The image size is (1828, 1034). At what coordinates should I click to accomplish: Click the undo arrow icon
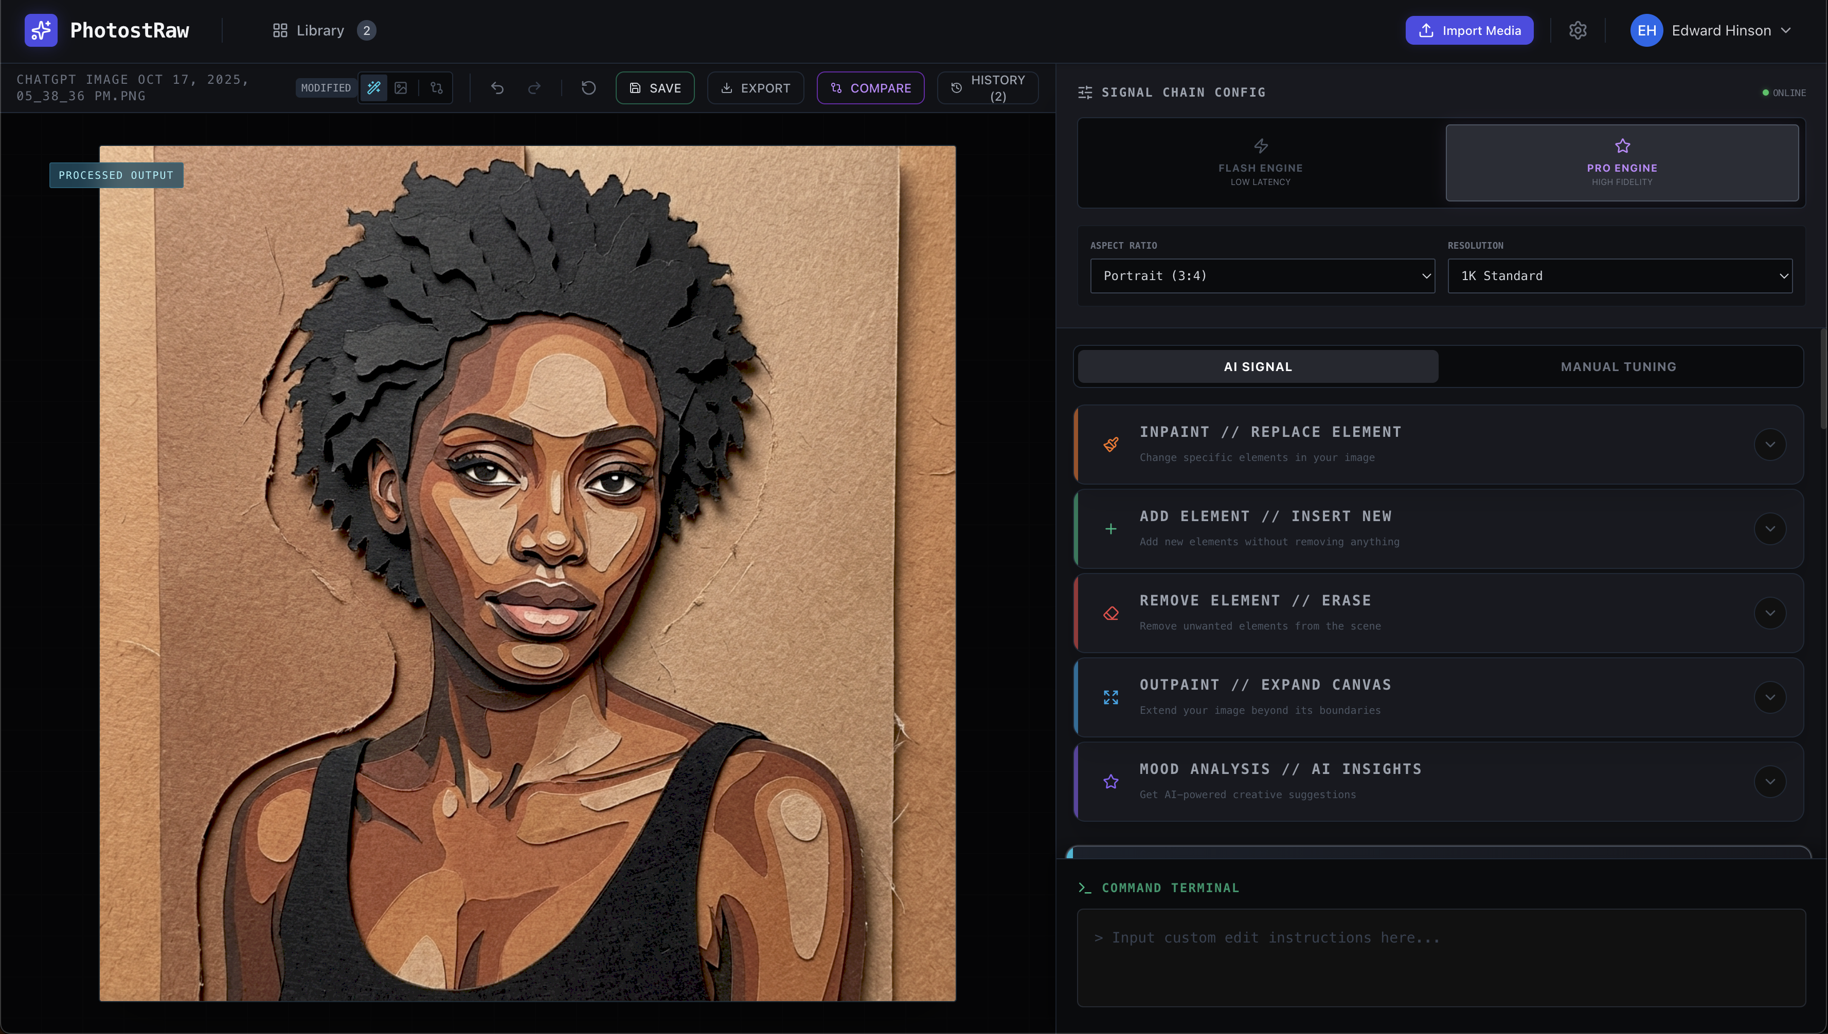click(497, 87)
